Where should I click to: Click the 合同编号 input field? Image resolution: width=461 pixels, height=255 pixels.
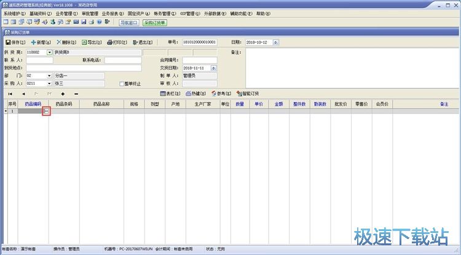[199, 60]
